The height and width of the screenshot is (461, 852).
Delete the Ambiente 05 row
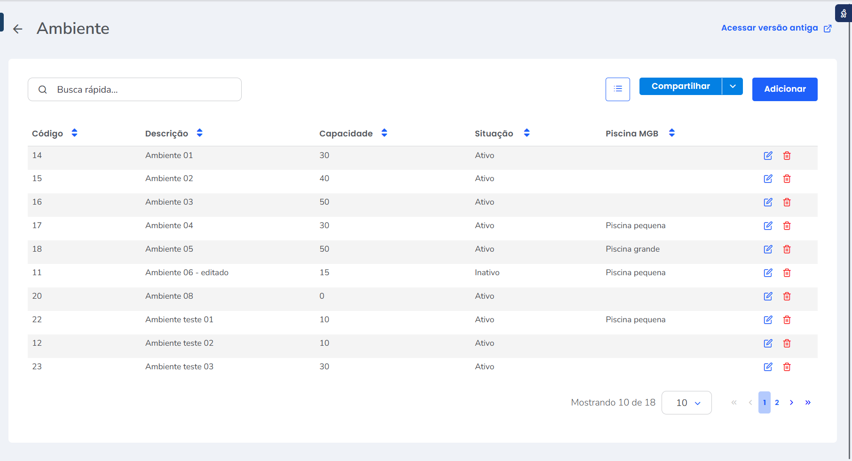787,249
